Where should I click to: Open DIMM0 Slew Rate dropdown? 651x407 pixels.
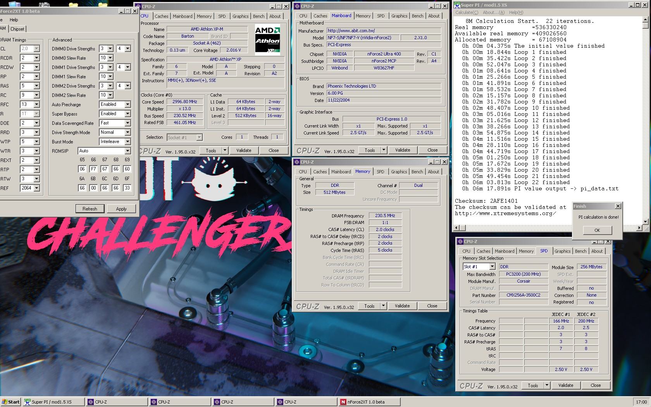(x=110, y=58)
